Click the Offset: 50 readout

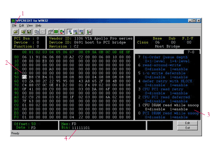tap(25, 124)
